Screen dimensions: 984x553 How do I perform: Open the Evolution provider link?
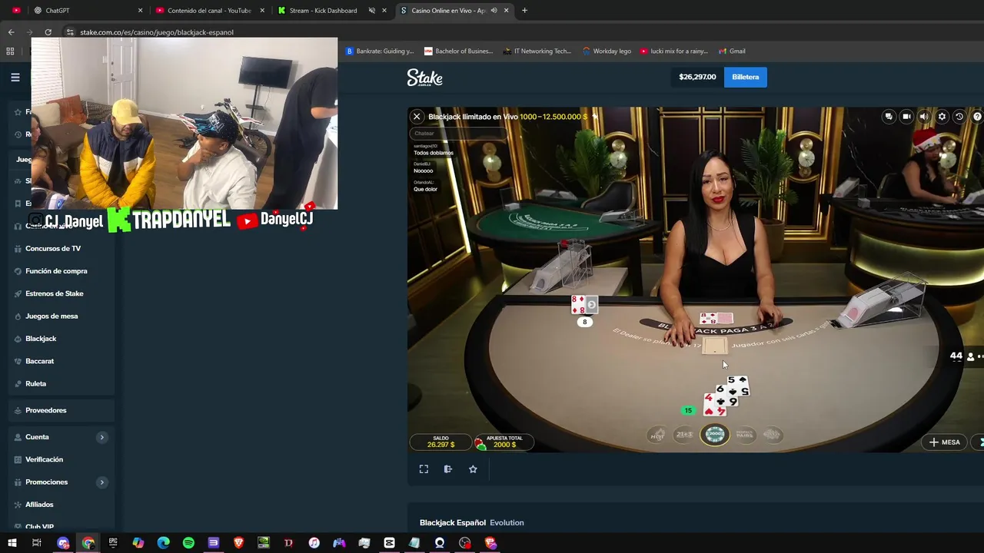point(507,523)
